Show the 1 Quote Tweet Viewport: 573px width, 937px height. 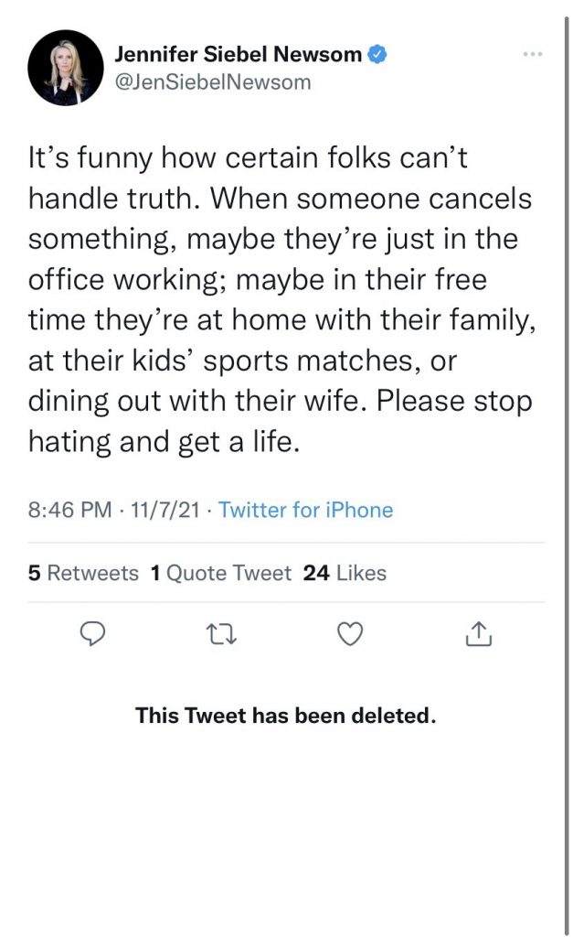(x=220, y=573)
